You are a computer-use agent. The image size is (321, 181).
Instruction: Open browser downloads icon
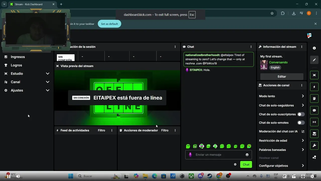pos(294,13)
